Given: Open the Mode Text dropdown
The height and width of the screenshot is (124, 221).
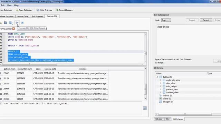Looking at the screenshot, I should (x=166, y=20).
